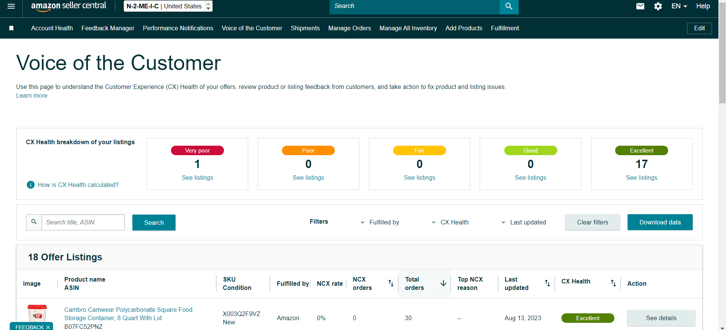Screen dimensions: 726x330
Task: Open Feedback Manager menu item
Action: click(x=108, y=28)
